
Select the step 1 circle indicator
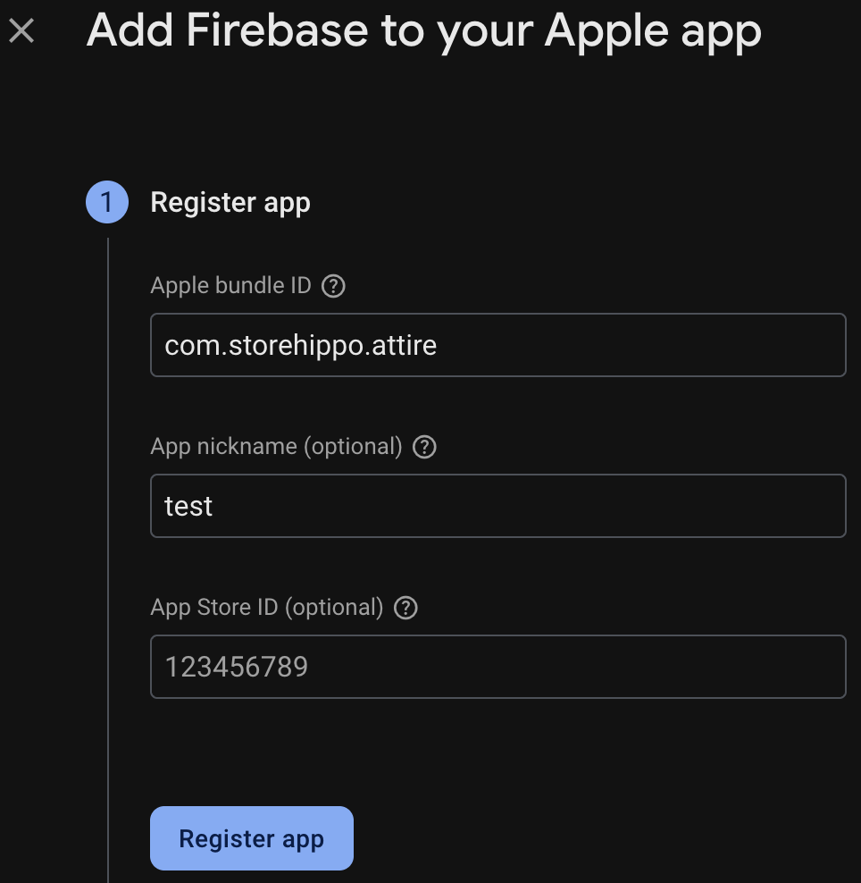click(107, 202)
